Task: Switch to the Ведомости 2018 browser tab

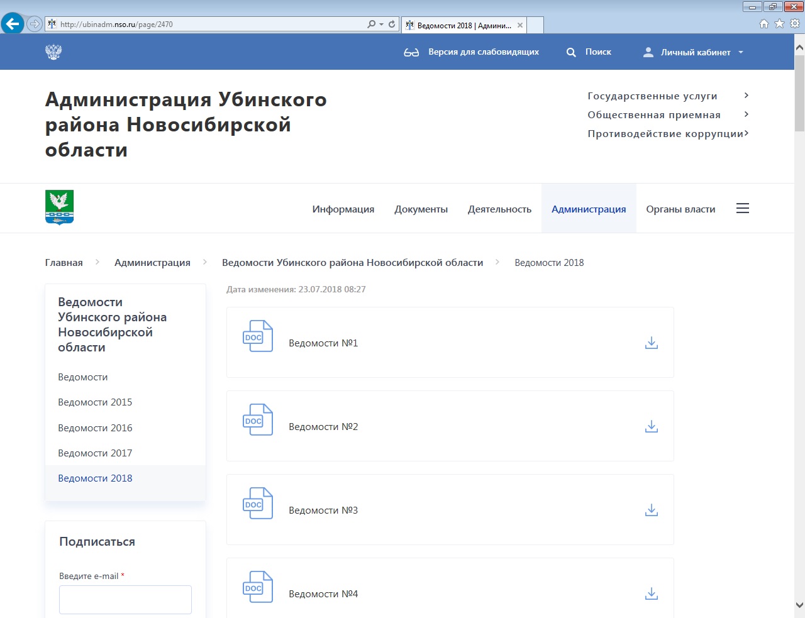Action: pos(464,25)
